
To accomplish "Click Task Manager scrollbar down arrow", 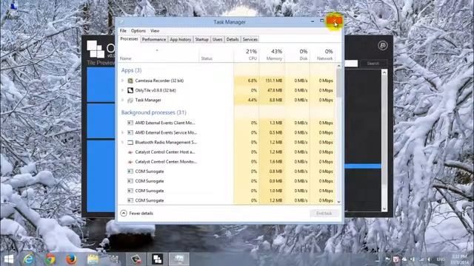I will click(339, 202).
